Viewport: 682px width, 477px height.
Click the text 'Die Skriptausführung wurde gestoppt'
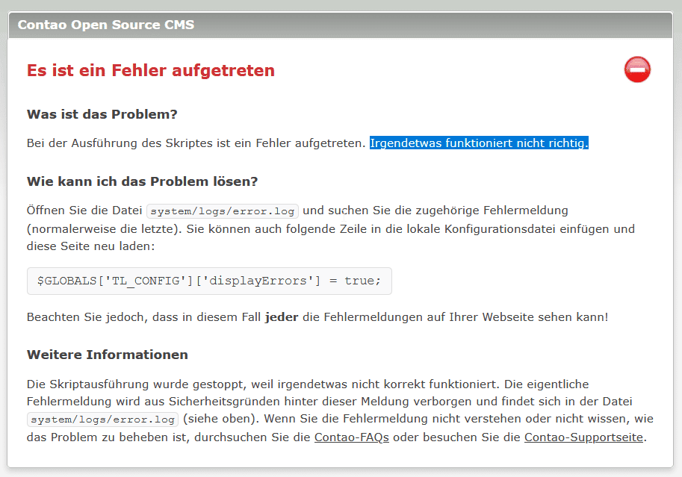point(137,384)
